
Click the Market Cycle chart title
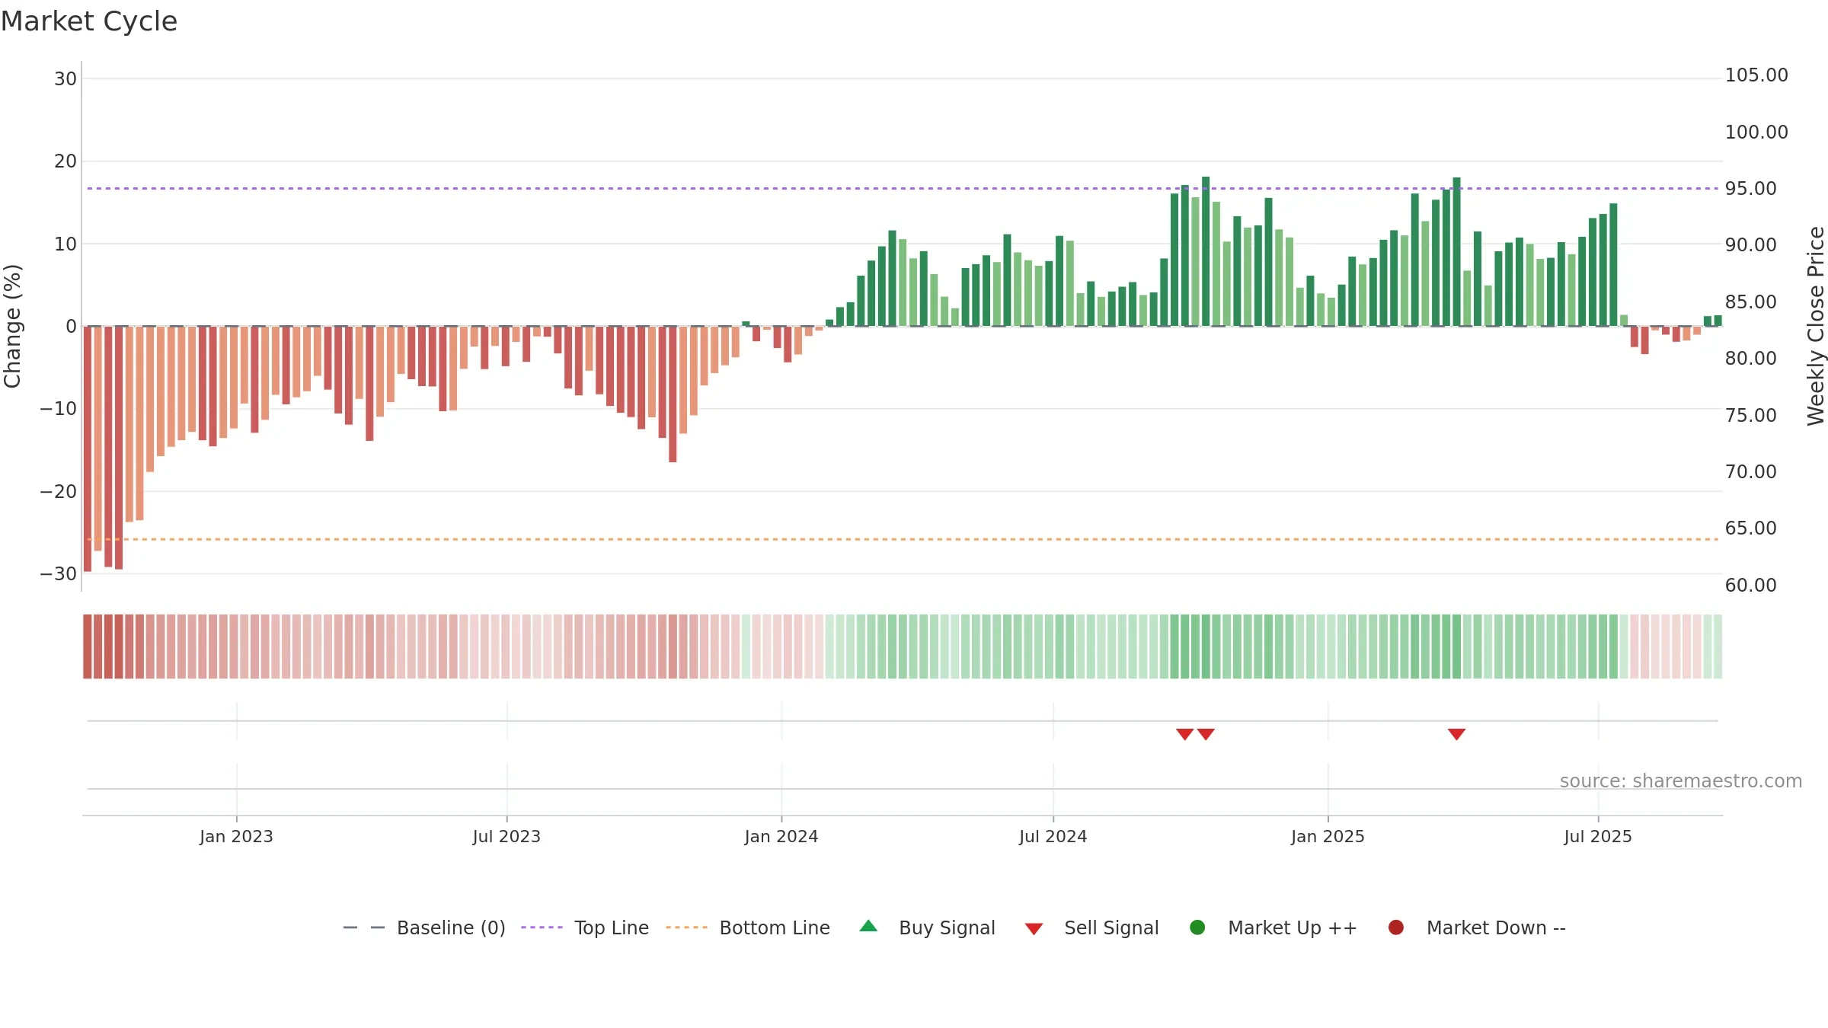[89, 21]
